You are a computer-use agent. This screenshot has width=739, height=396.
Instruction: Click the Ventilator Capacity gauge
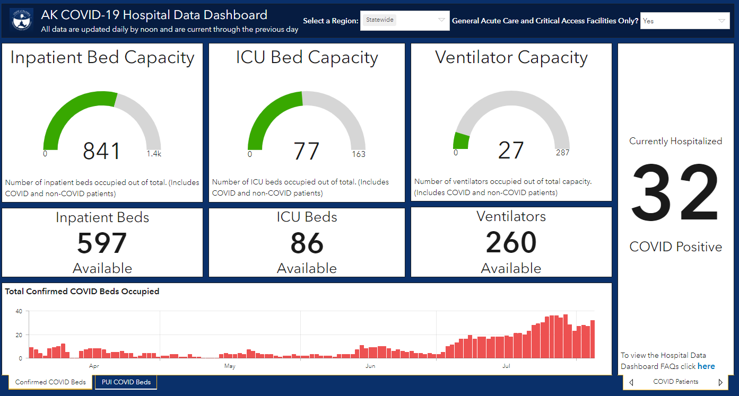point(511,125)
